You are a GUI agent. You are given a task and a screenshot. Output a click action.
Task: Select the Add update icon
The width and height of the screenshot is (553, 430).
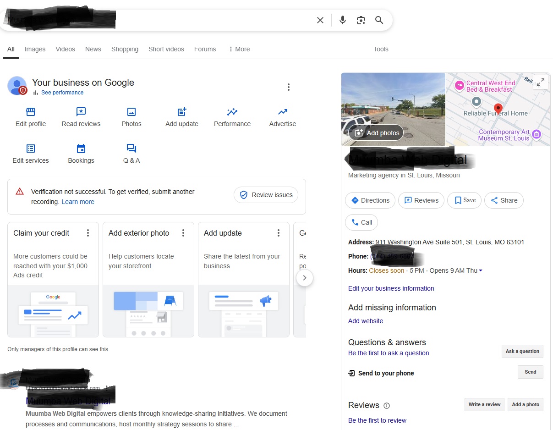[181, 111]
